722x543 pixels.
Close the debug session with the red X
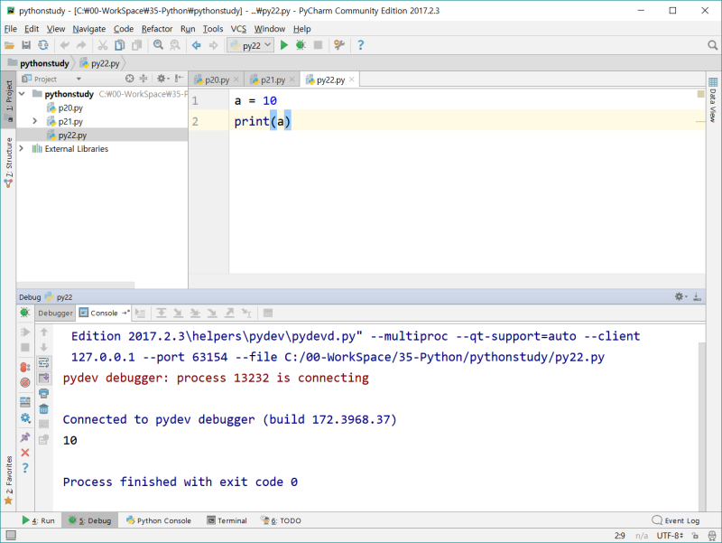[x=25, y=453]
